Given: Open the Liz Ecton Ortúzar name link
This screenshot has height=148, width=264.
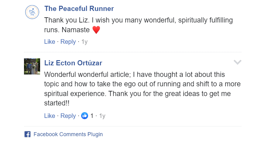Looking at the screenshot, I should [73, 63].
